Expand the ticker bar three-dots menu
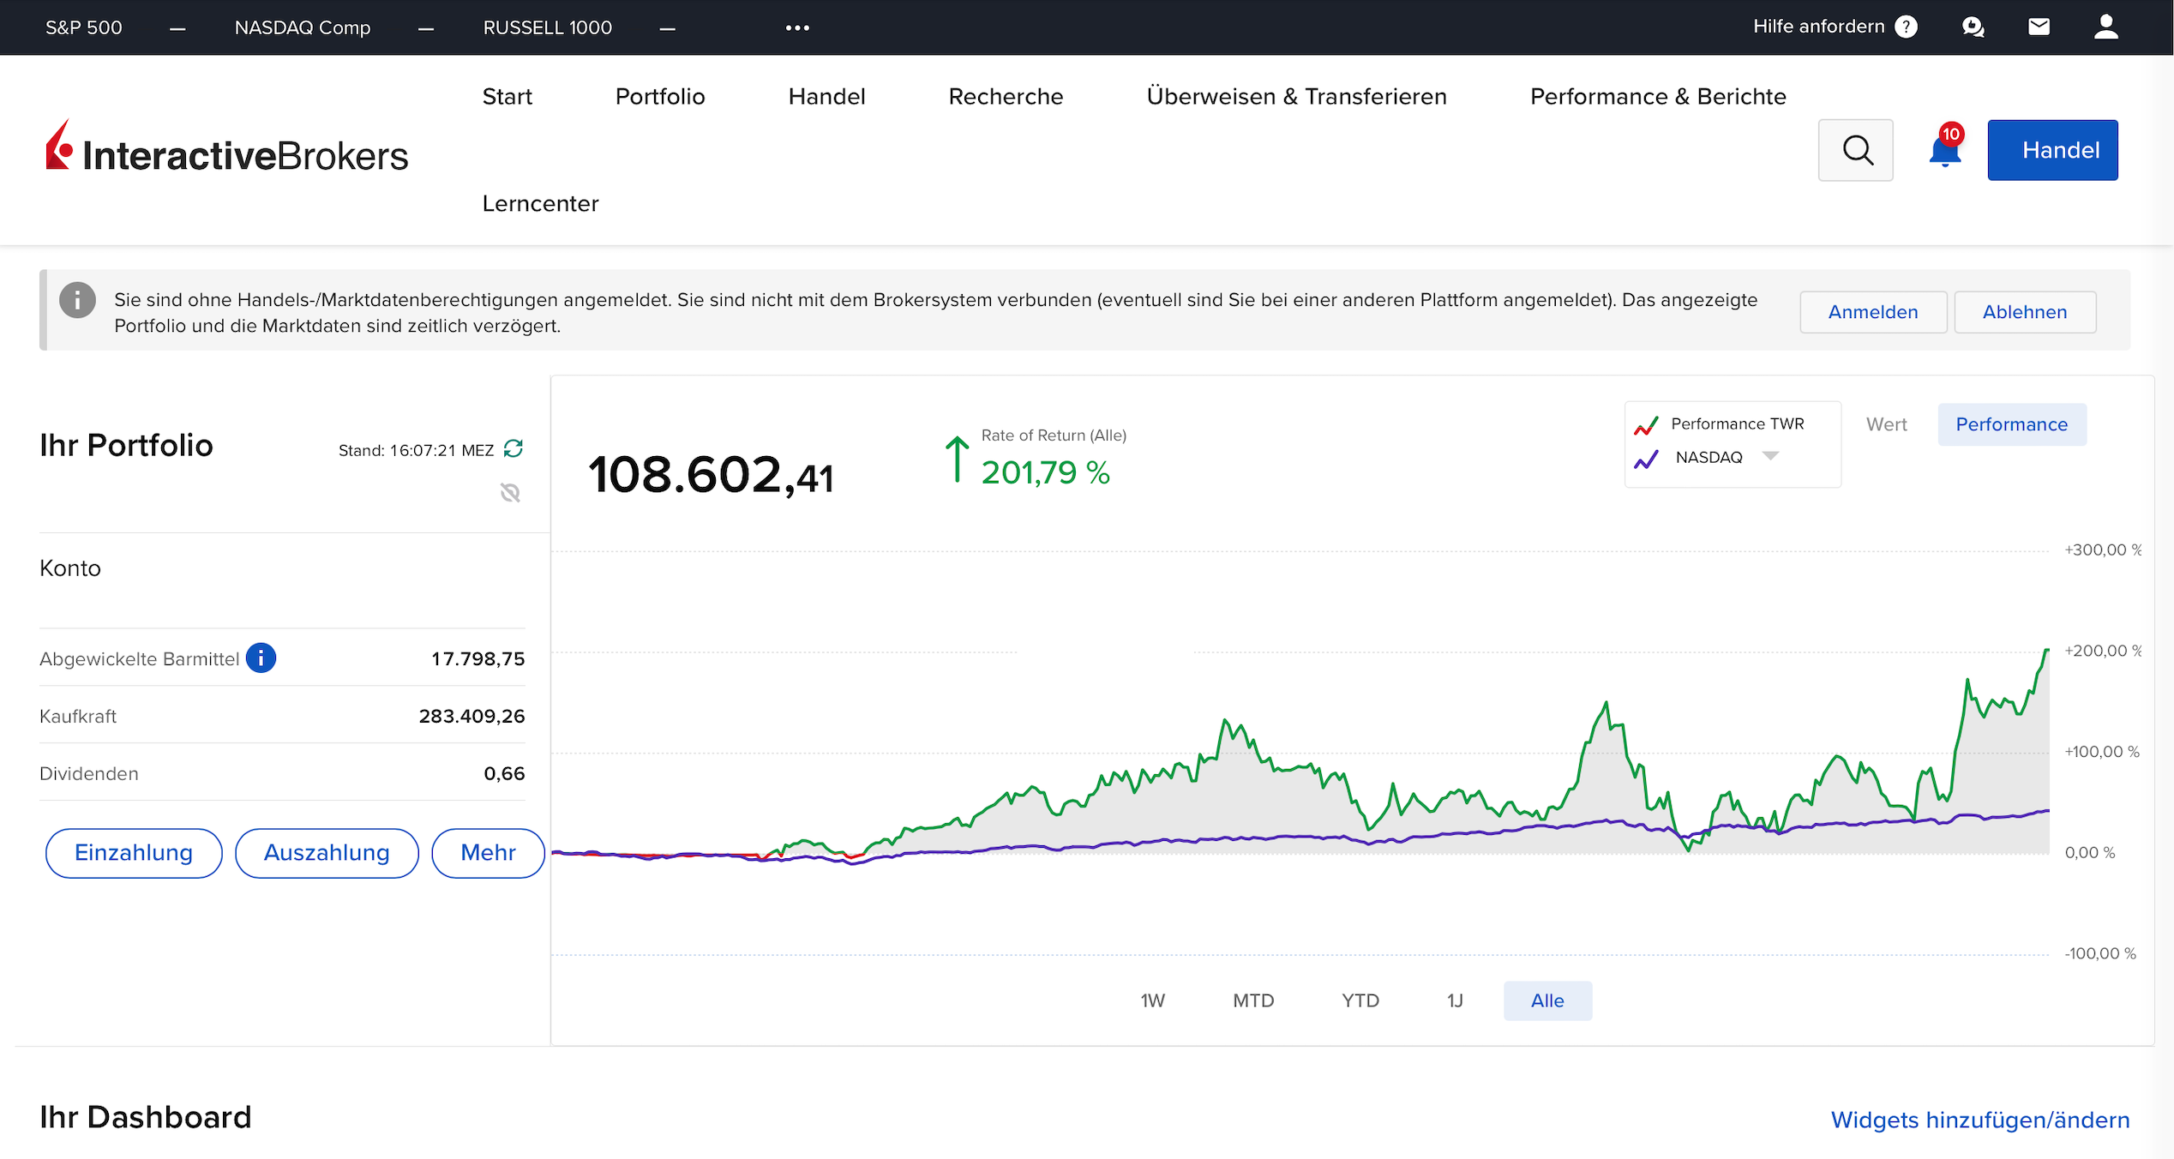Viewport: 2174px width, 1159px height. coord(797,27)
